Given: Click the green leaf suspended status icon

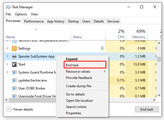Looking at the screenshot, I should [102, 48].
